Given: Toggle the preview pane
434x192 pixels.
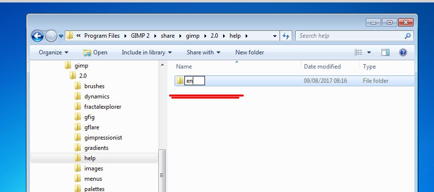Looking at the screenshot, I should coord(385,52).
